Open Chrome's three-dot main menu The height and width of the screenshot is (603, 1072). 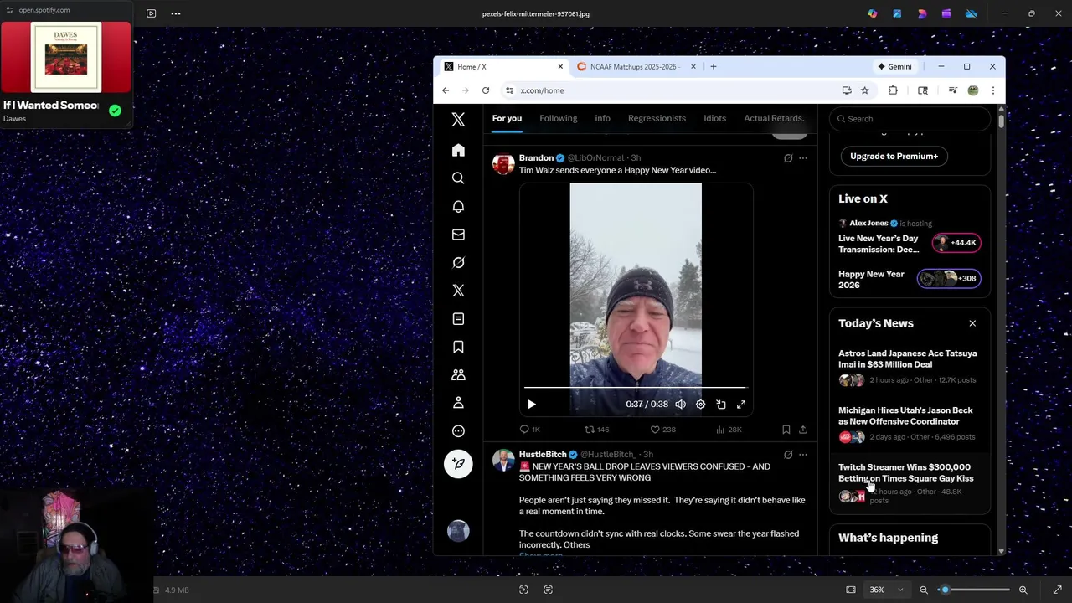993,90
